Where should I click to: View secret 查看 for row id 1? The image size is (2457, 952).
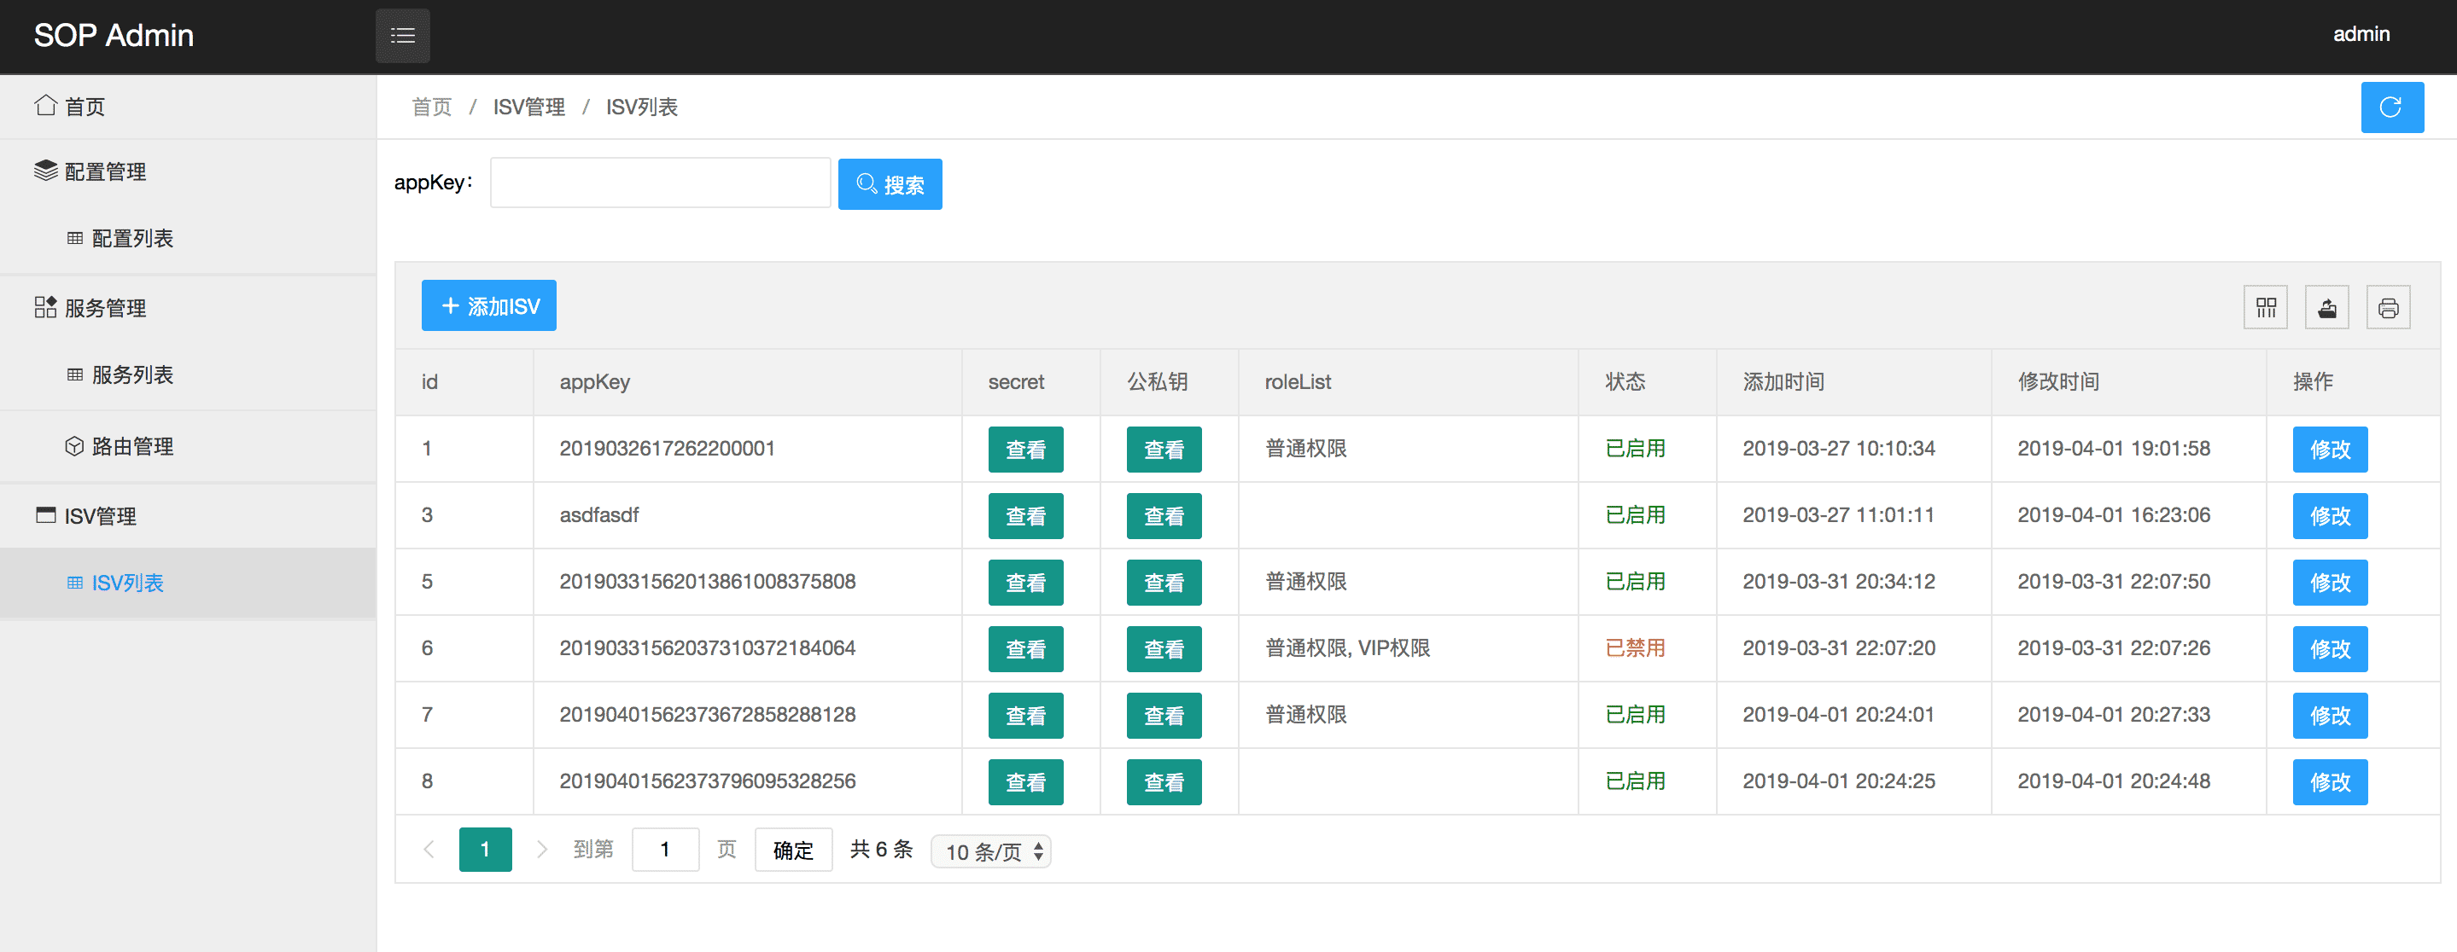(x=1025, y=449)
